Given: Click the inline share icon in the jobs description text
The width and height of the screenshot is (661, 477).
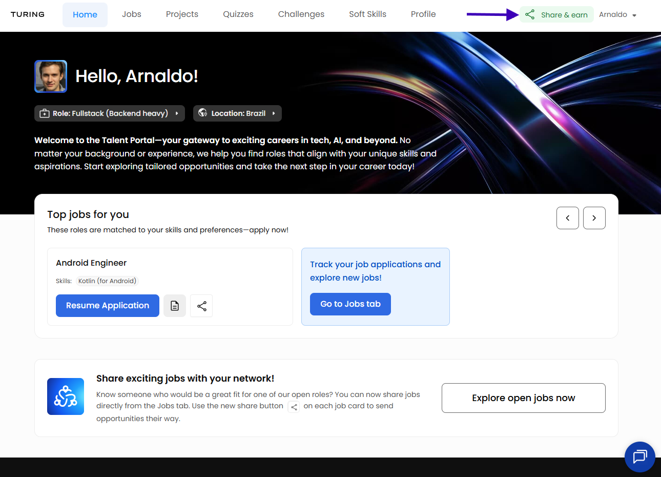Looking at the screenshot, I should point(294,406).
